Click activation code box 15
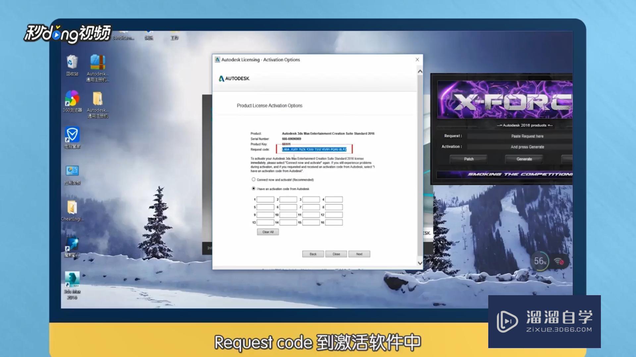Screen dimensions: 636x357 (x=311, y=222)
